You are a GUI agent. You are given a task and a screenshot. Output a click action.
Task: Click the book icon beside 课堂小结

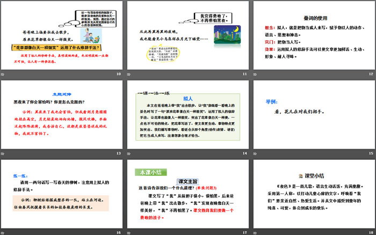(301, 176)
